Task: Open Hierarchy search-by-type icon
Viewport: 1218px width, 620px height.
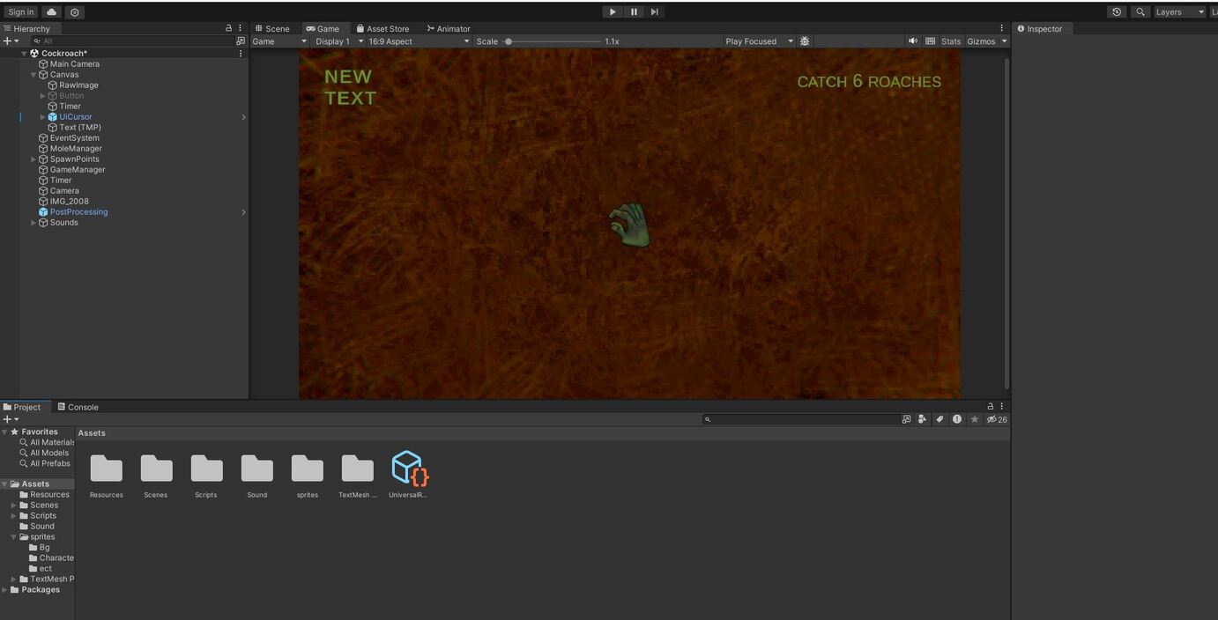Action: pyautogui.click(x=241, y=41)
